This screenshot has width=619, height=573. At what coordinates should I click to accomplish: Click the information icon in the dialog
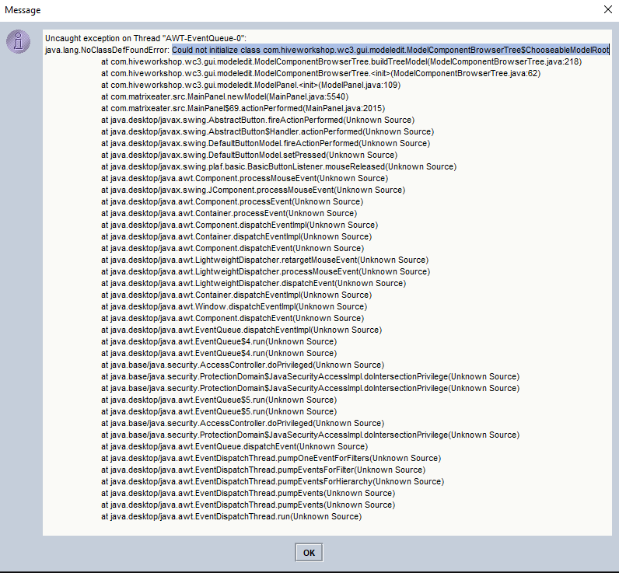pos(18,41)
